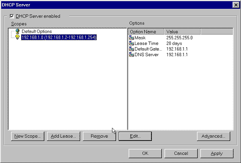Click the icon next to DNS Server option
The width and height of the screenshot is (241, 163).
point(131,55)
